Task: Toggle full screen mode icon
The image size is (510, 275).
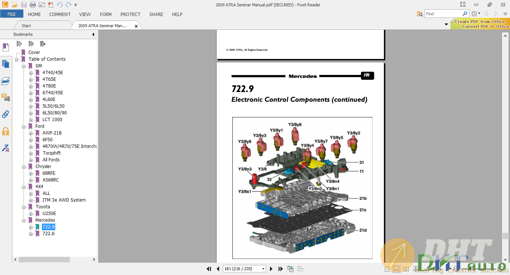Action: click(x=463, y=4)
